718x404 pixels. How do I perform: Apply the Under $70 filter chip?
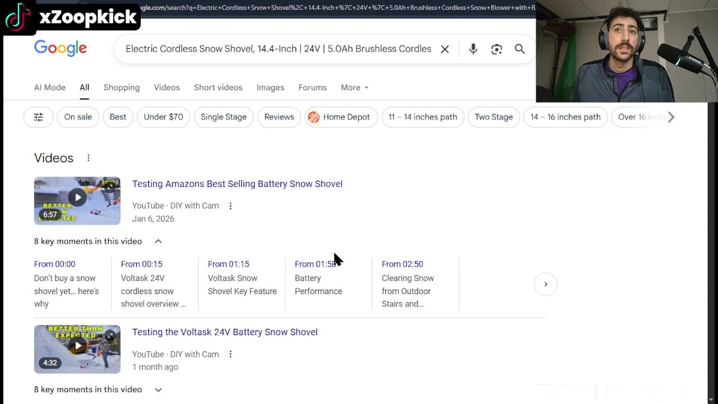163,117
